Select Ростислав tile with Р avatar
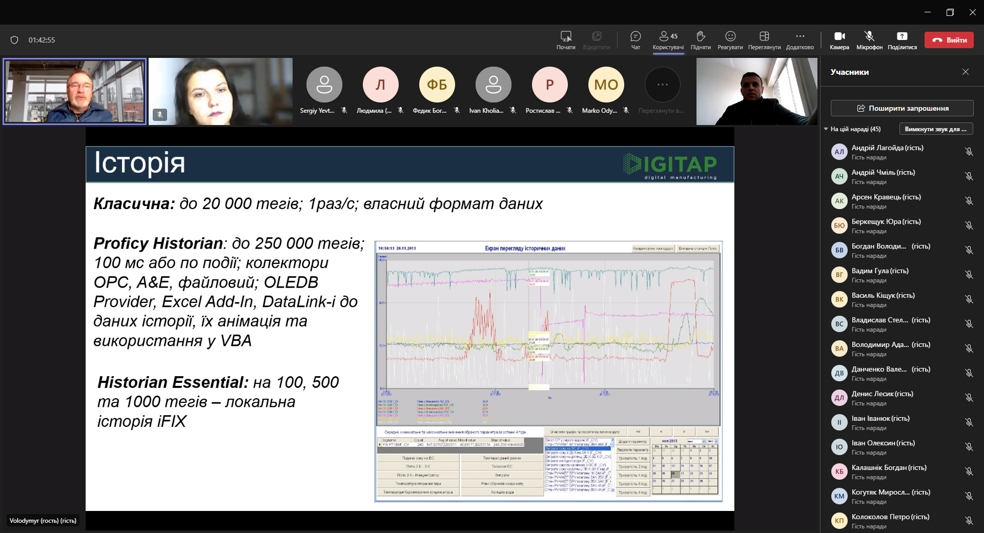Image resolution: width=984 pixels, height=533 pixels. click(549, 91)
